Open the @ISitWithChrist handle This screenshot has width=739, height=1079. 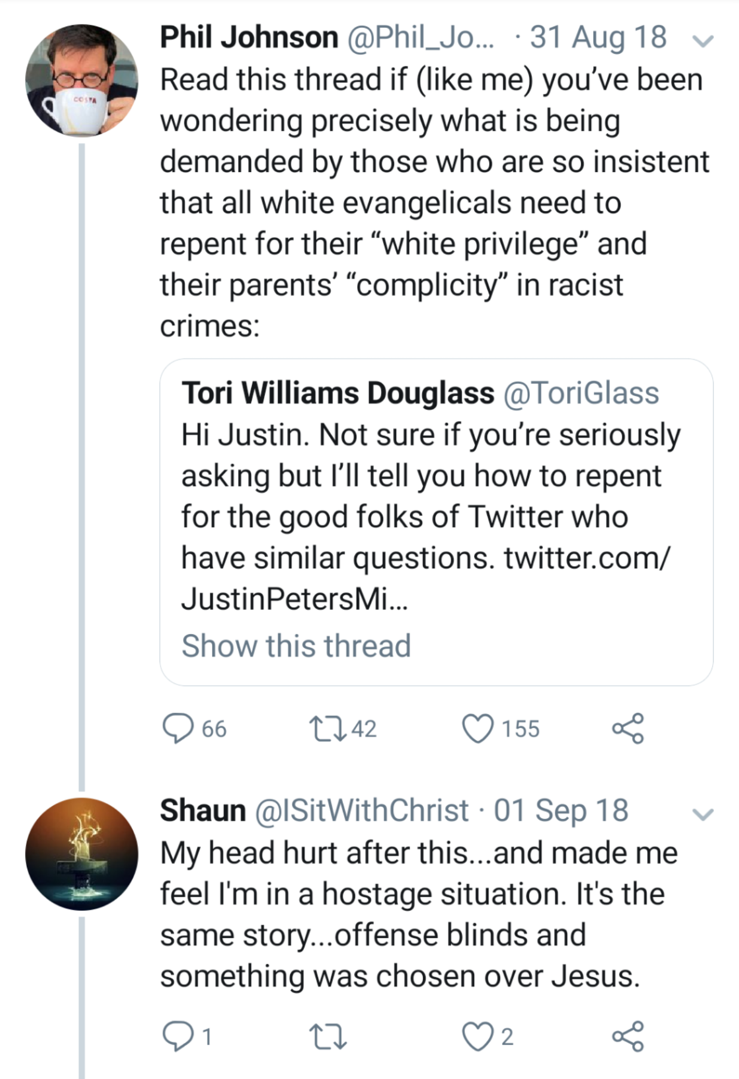362,810
